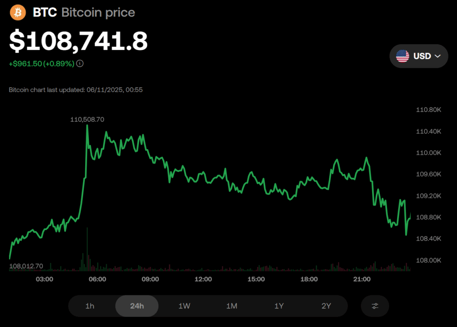This screenshot has width=457, height=327.
Task: Click the 108.40K y-axis label
Action: [428, 238]
